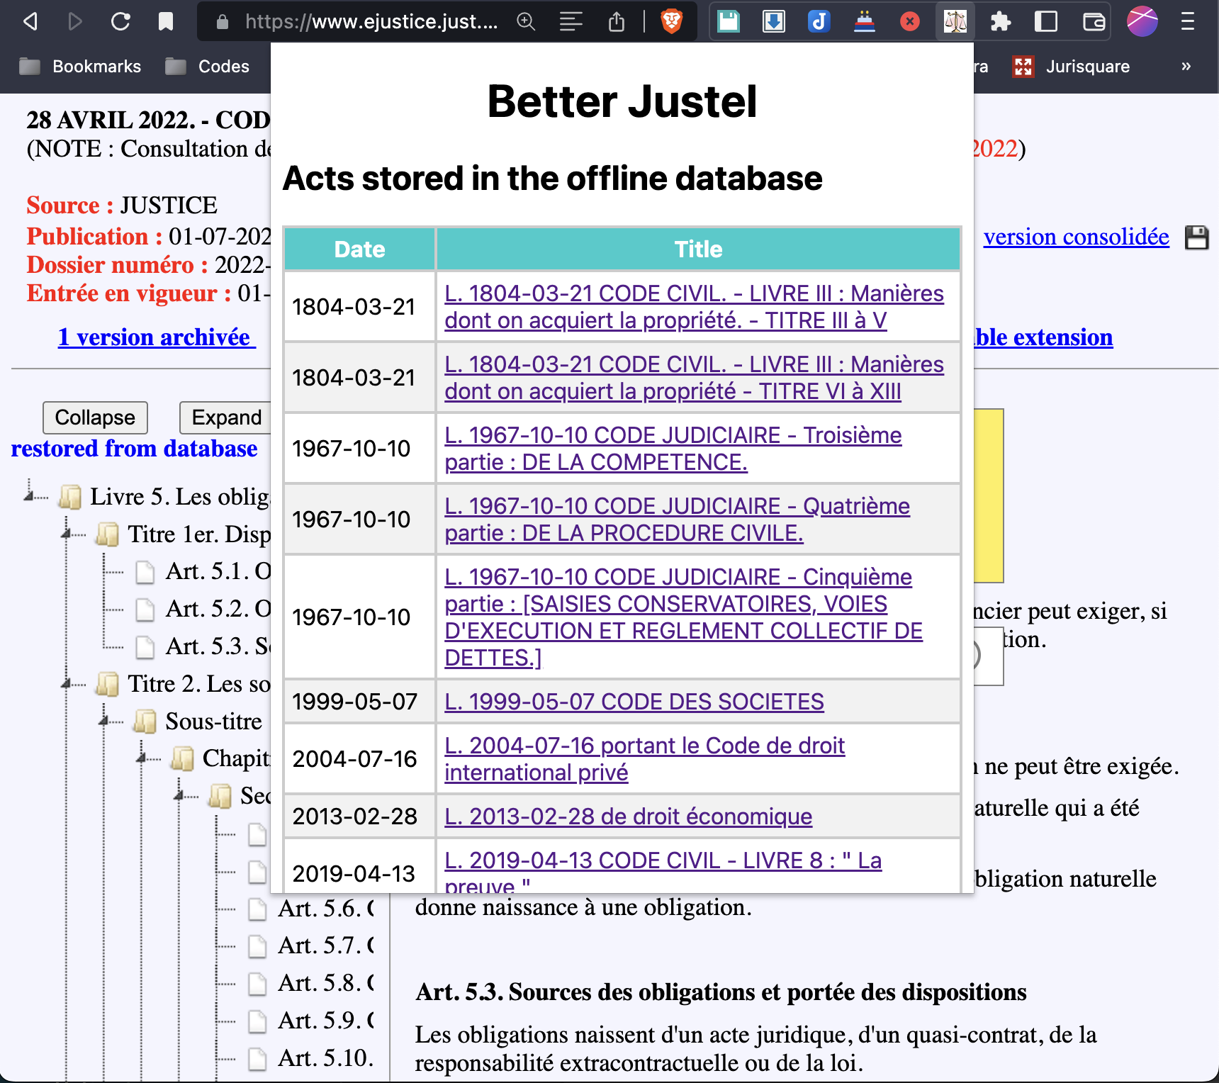This screenshot has height=1083, width=1219.
Task: Toggle the Better Justel scales extension icon
Action: coord(955,22)
